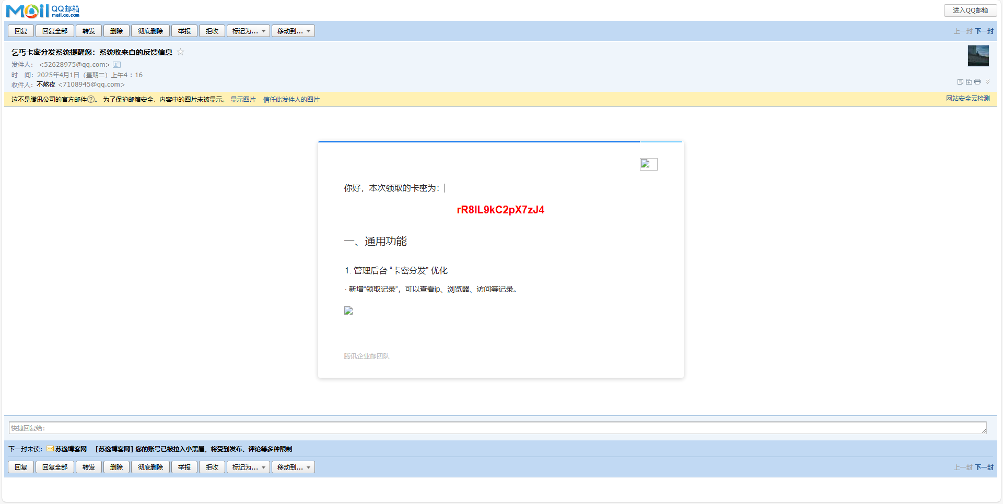This screenshot has width=1003, height=504.
Task: Open the 移动到 dropdown menu
Action: 293,31
